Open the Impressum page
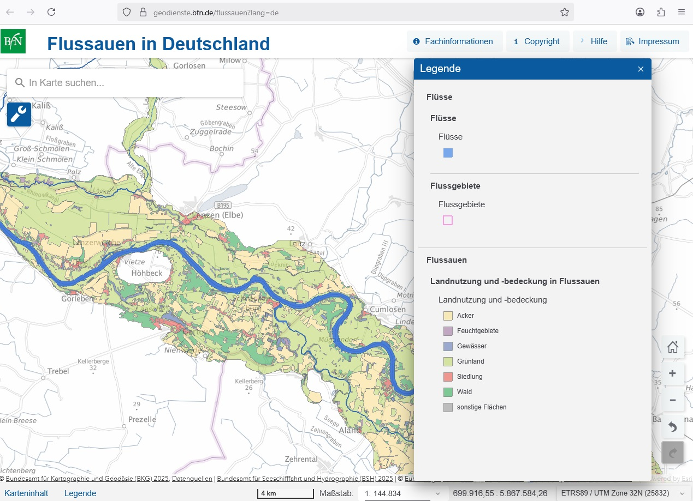Image resolution: width=693 pixels, height=501 pixels. 654,41
